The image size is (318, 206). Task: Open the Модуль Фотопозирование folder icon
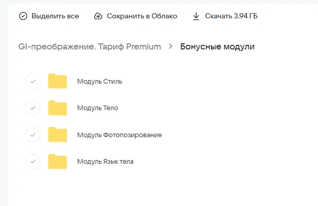pyautogui.click(x=58, y=135)
